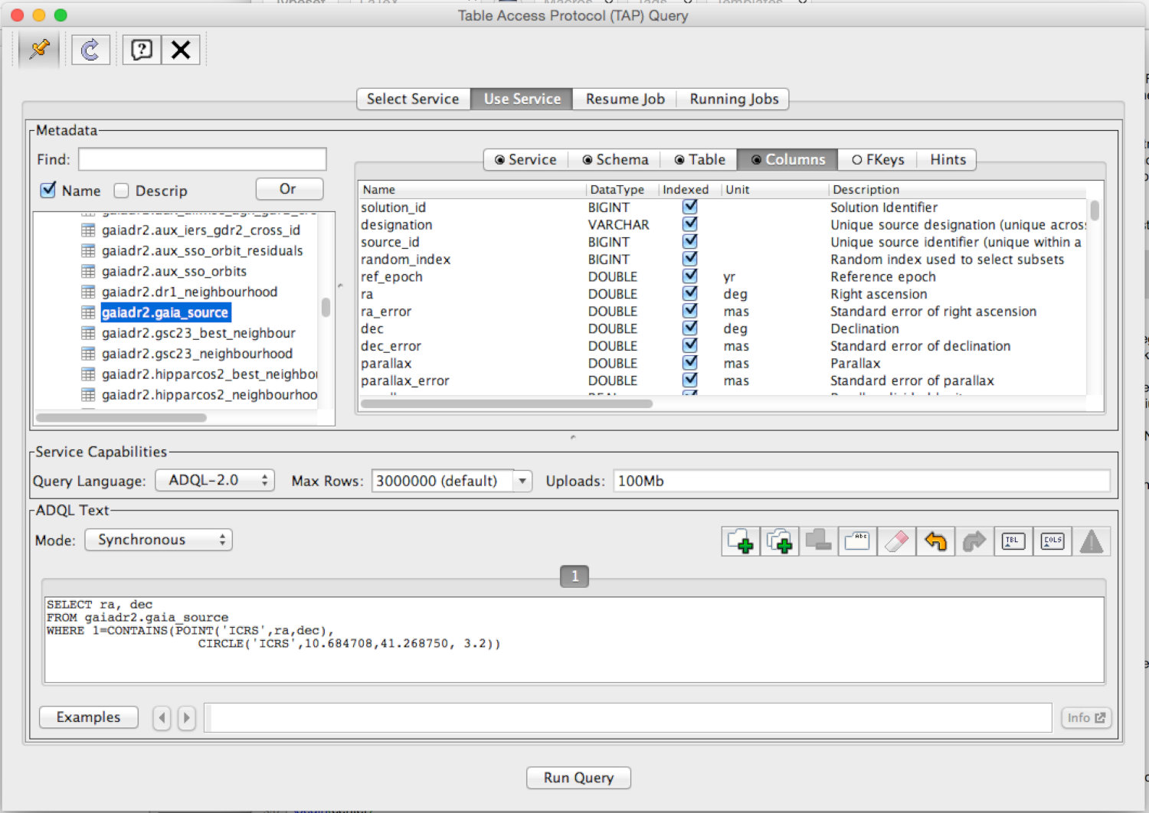
Task: Toggle the pushpin stay-open icon
Action: coord(39,50)
